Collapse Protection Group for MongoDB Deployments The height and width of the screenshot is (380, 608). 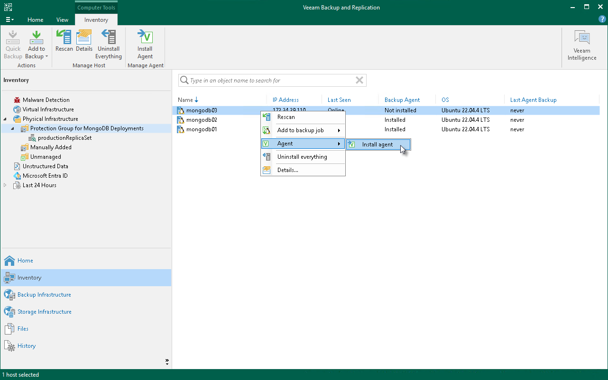[13, 128]
